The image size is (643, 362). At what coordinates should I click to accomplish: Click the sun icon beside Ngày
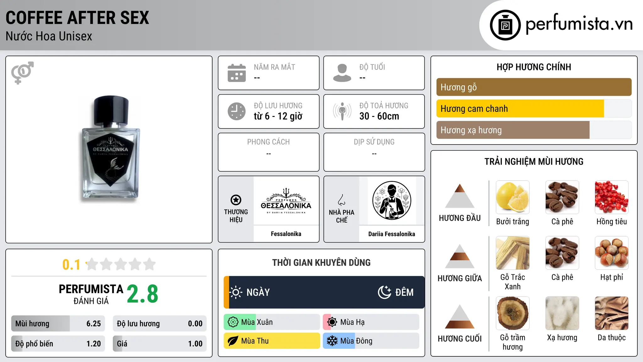[x=236, y=292]
